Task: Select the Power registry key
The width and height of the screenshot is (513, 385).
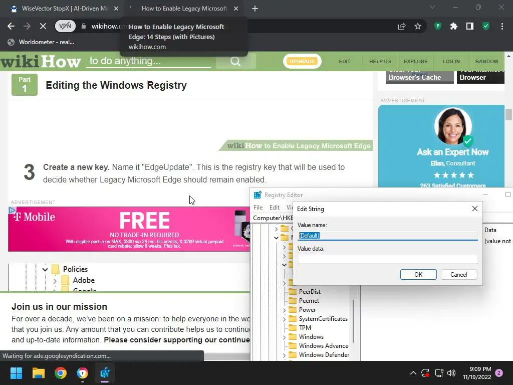Action: pyautogui.click(x=307, y=309)
